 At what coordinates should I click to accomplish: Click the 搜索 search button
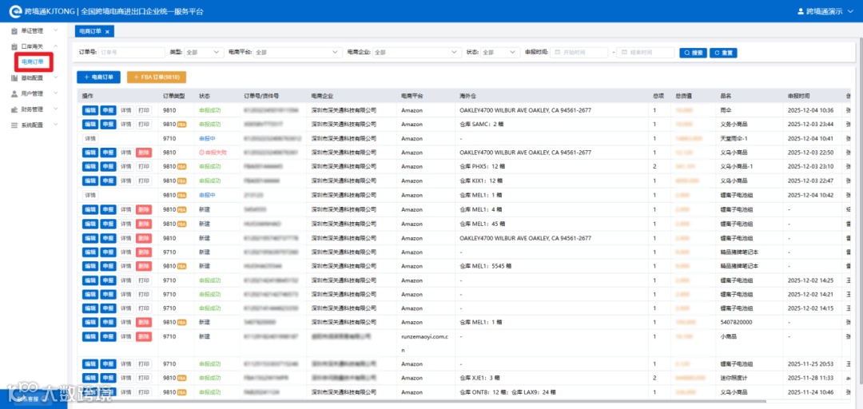coord(693,53)
